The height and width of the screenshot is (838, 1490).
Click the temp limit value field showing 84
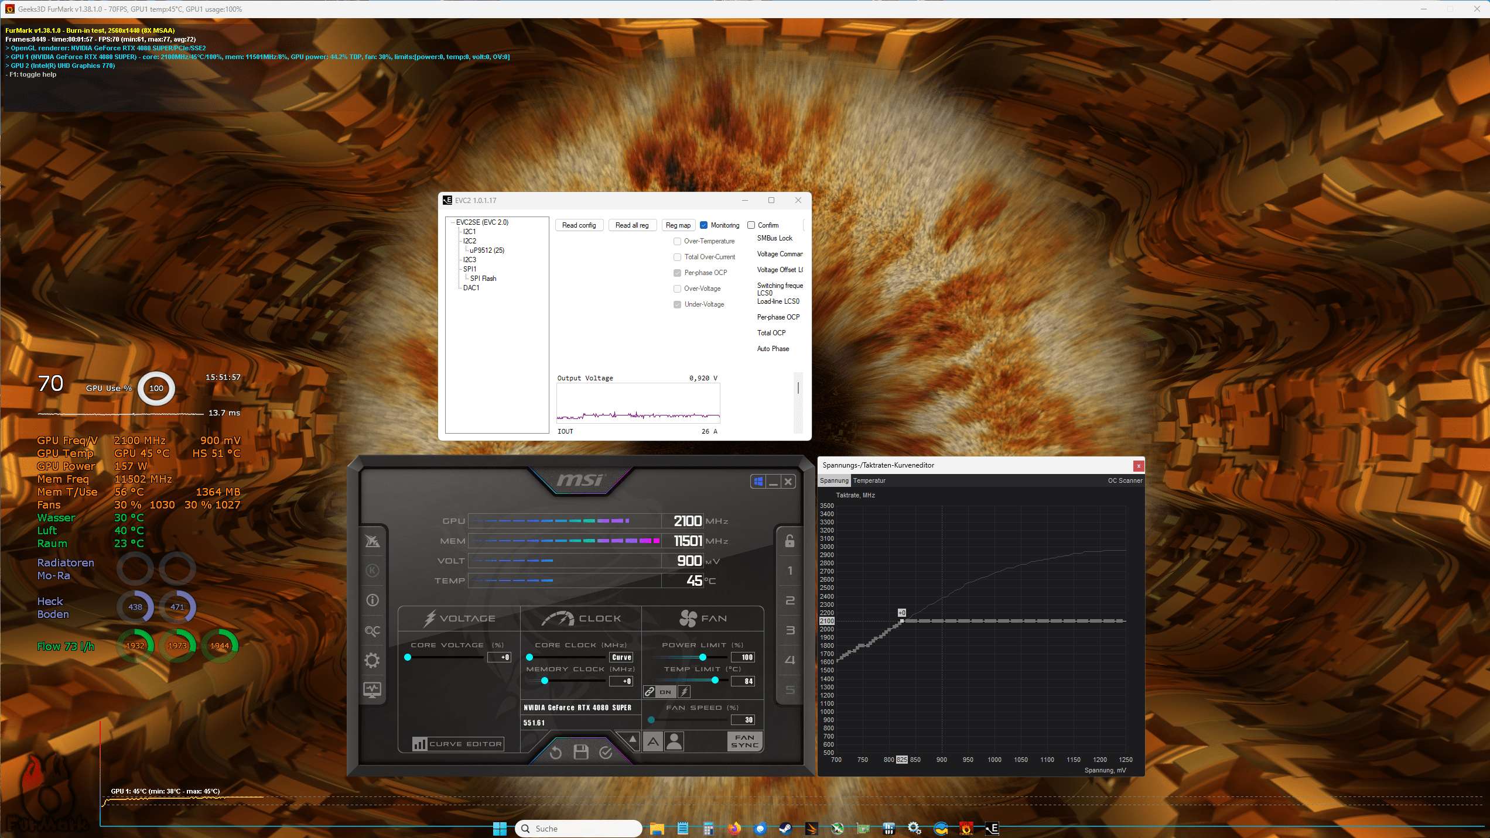pyautogui.click(x=743, y=681)
